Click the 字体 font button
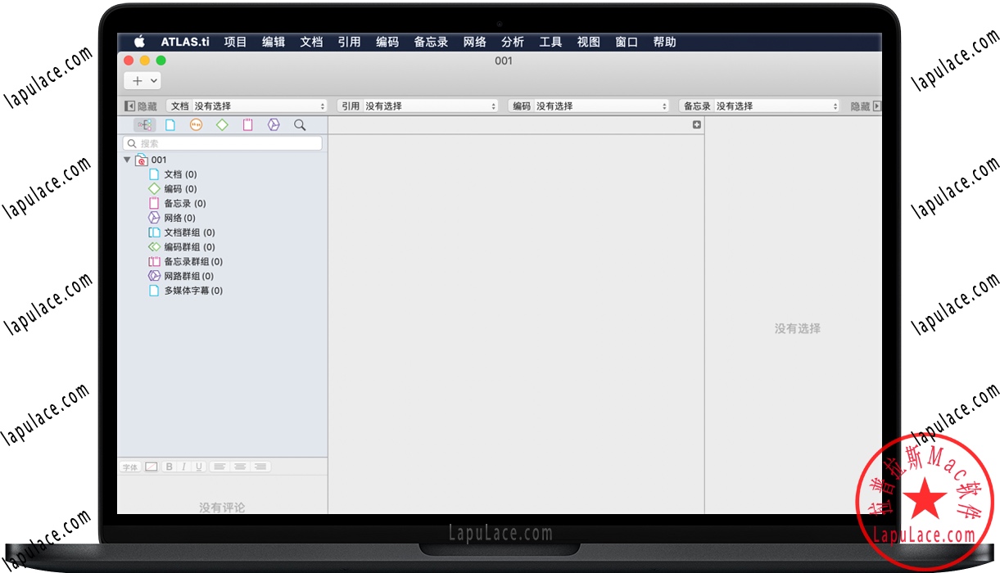The width and height of the screenshot is (1000, 573). (130, 467)
